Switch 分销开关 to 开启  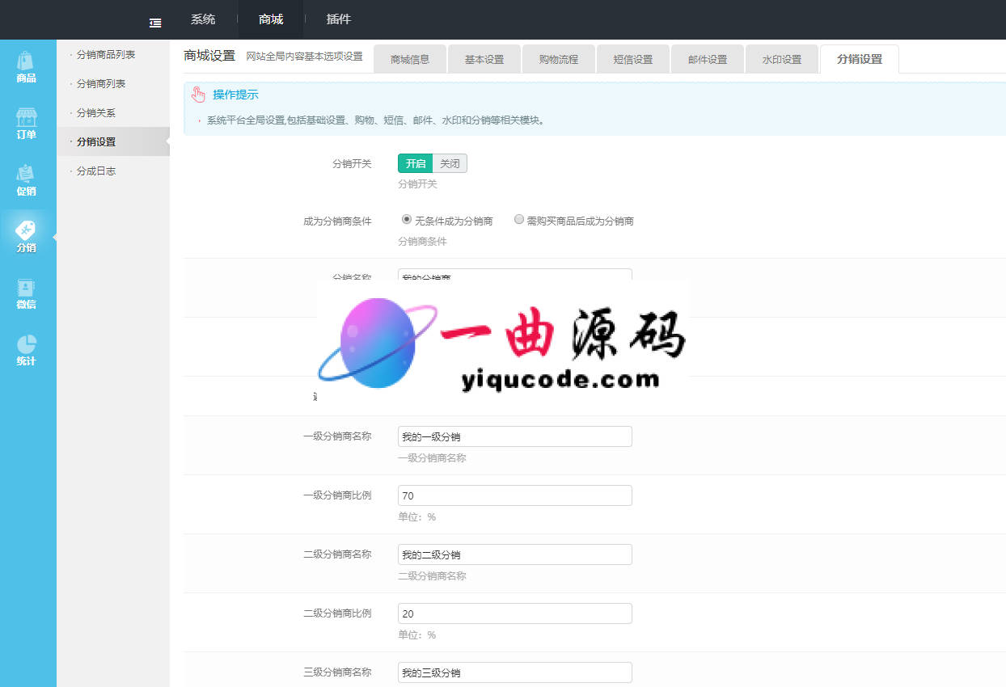point(416,163)
